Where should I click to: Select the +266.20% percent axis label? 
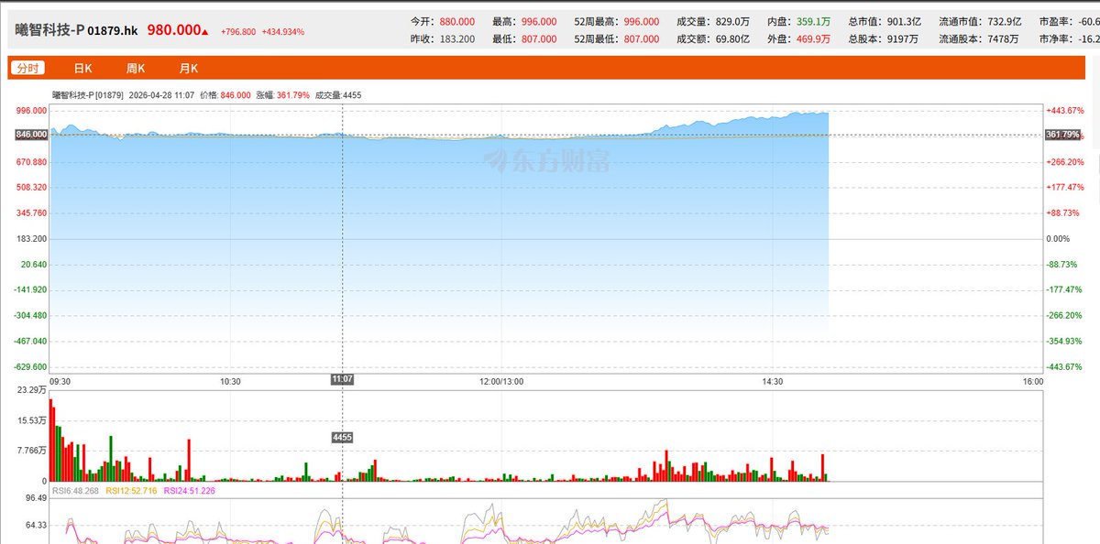coord(1065,161)
